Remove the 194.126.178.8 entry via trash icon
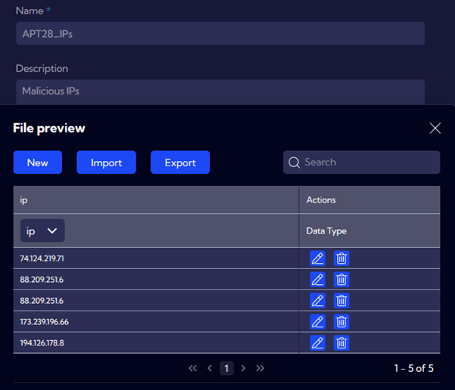Screen dimensions: 455x390 pos(342,343)
